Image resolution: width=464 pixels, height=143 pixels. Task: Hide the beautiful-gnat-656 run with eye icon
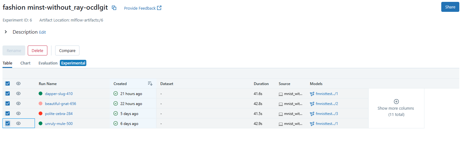tap(18, 103)
